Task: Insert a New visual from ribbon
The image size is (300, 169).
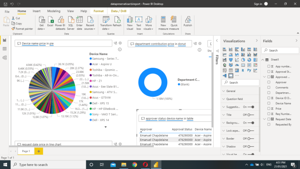Action: click(130, 23)
